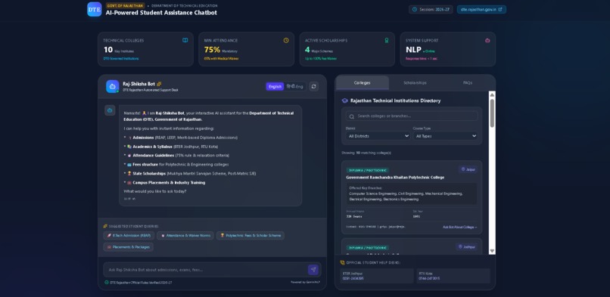Click the Rajasthan Technical Institutions Directory heading

point(395,101)
